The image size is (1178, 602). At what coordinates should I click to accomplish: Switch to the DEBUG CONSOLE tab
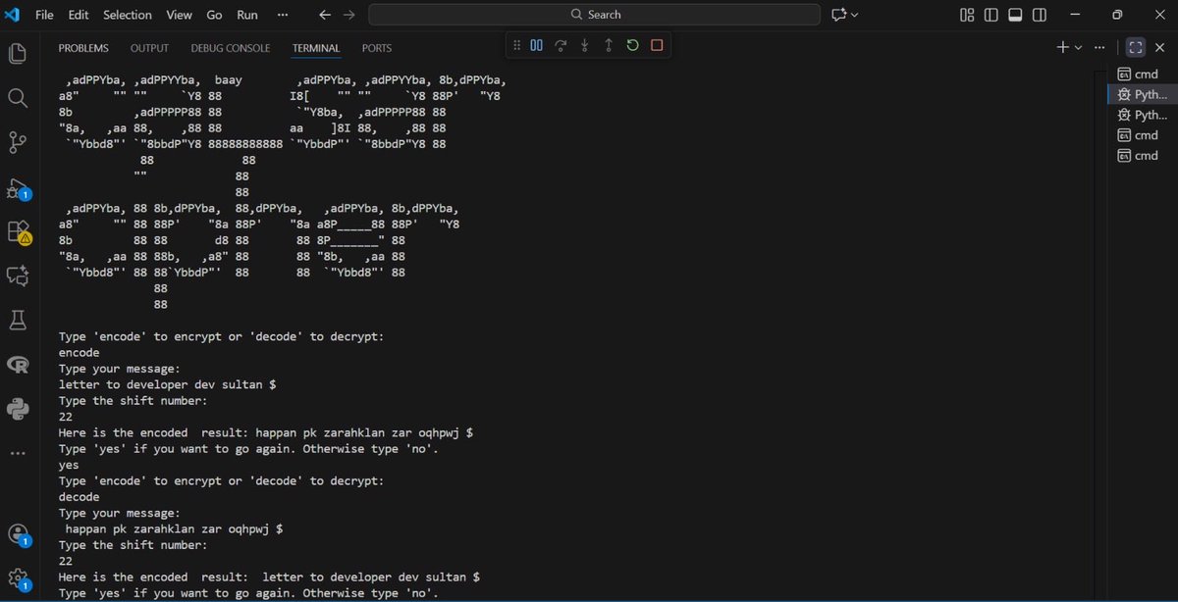click(230, 48)
